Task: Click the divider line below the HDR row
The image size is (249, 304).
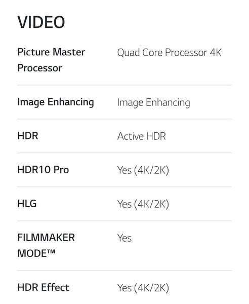Action: pos(124,153)
